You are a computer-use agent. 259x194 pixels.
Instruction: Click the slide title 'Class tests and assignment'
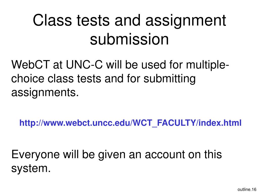[129, 20]
